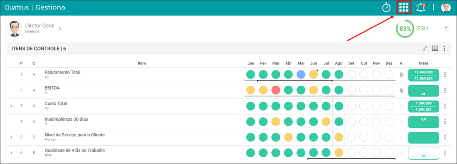Select the empty Set circle of Faturamento Total
The height and width of the screenshot is (164, 457).
[x=352, y=75]
